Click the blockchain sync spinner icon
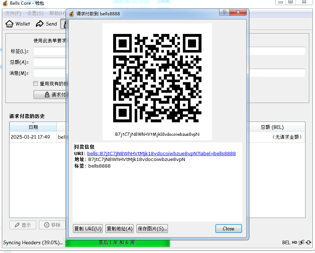The height and width of the screenshot is (253, 315). pyautogui.click(x=308, y=242)
